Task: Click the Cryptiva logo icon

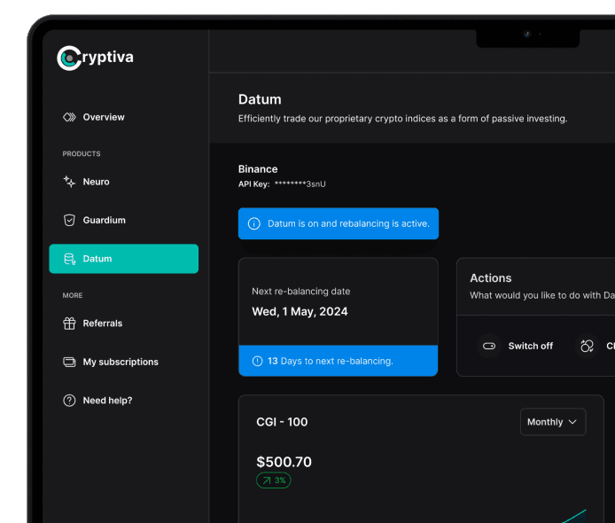Action: pos(69,59)
